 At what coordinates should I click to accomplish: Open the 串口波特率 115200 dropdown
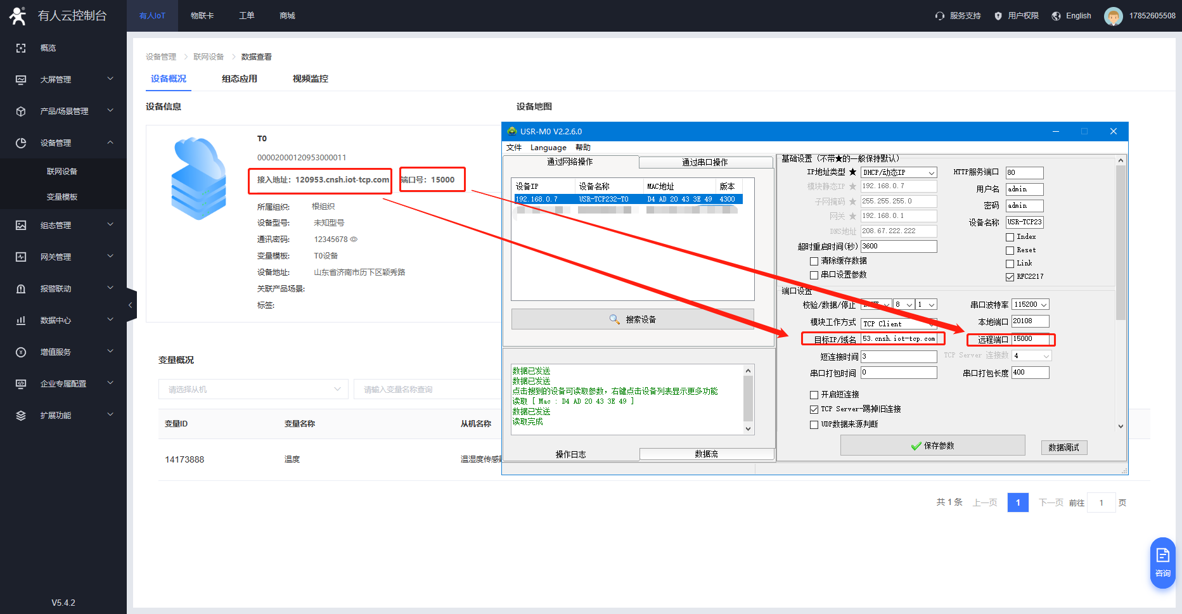click(1030, 305)
